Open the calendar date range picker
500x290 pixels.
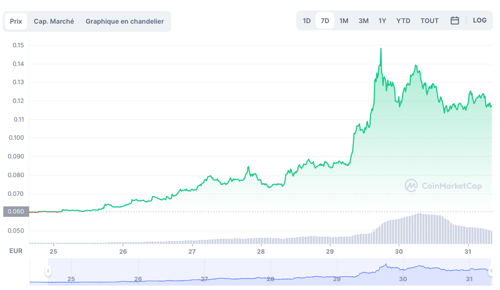455,20
